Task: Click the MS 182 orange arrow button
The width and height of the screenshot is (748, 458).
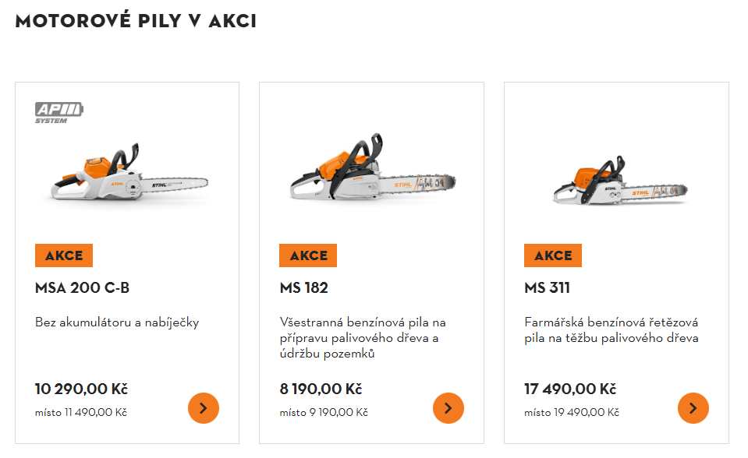Action: coord(448,408)
